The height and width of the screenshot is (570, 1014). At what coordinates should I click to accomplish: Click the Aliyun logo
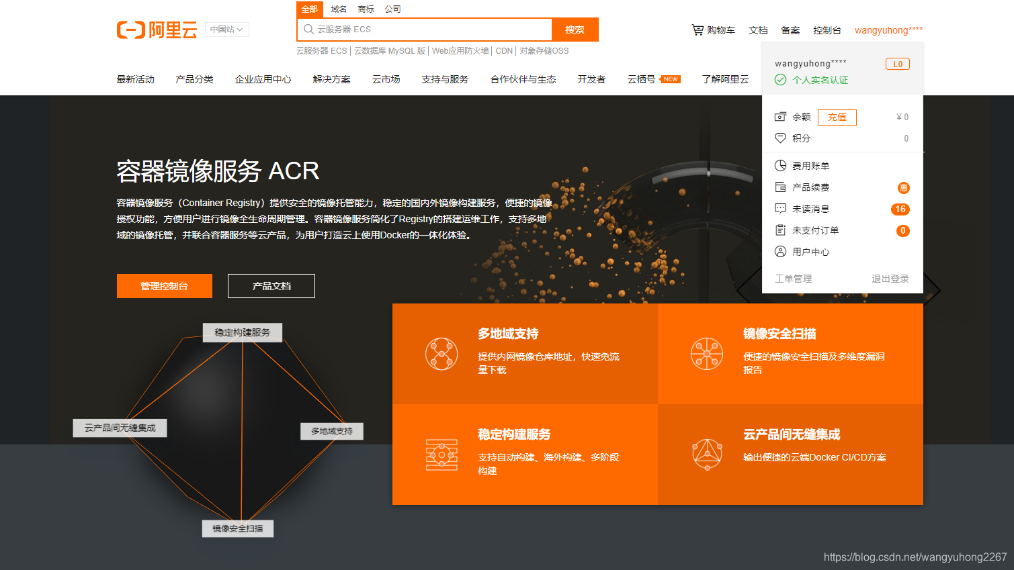coord(157,30)
